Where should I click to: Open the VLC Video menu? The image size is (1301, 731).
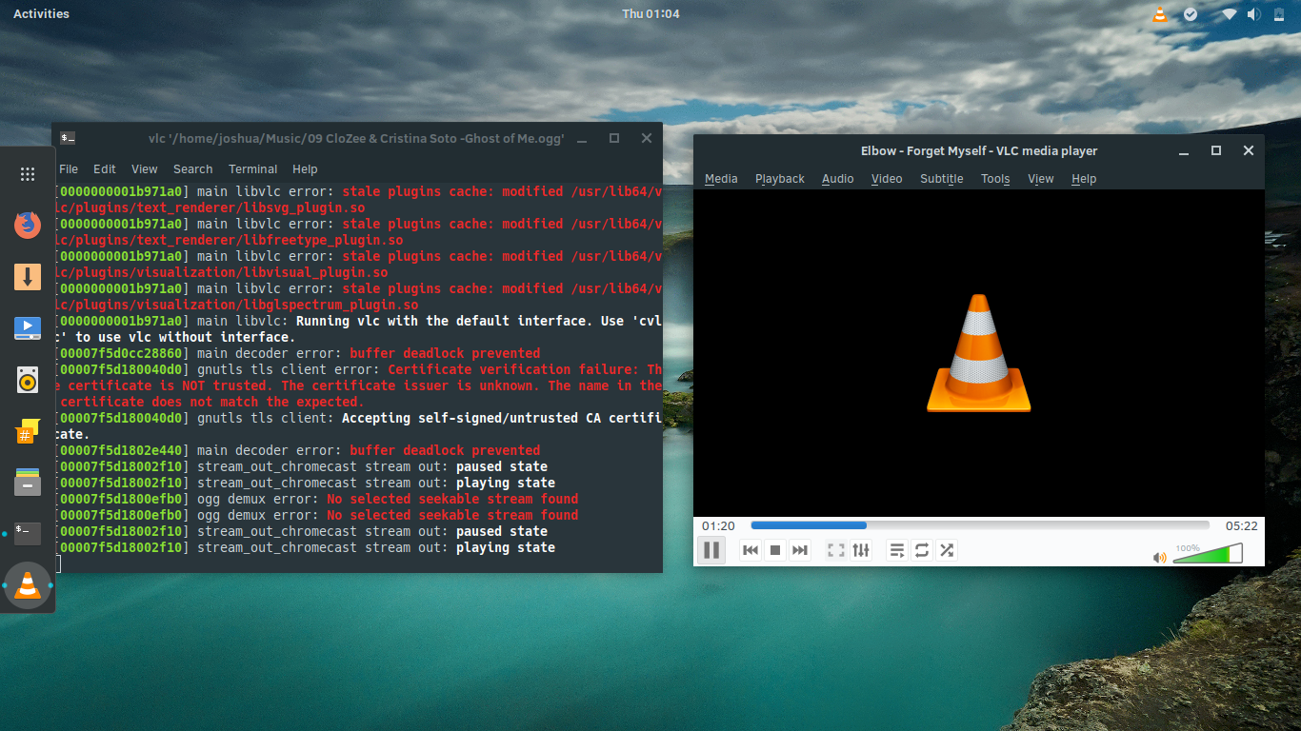887,179
